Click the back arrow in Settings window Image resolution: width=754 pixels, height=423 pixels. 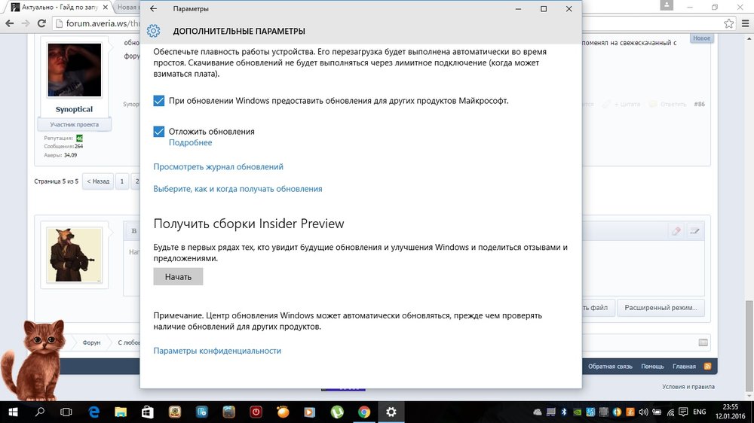coord(154,9)
